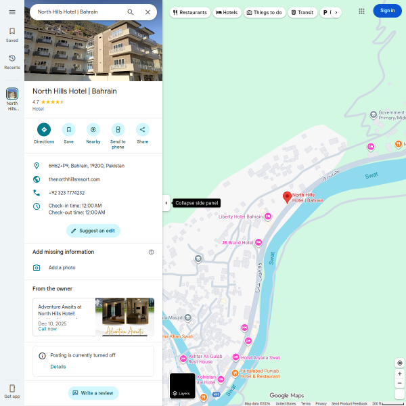Select the Hotels category chip
Image resolution: width=406 pixels, height=406 pixels.
[227, 12]
